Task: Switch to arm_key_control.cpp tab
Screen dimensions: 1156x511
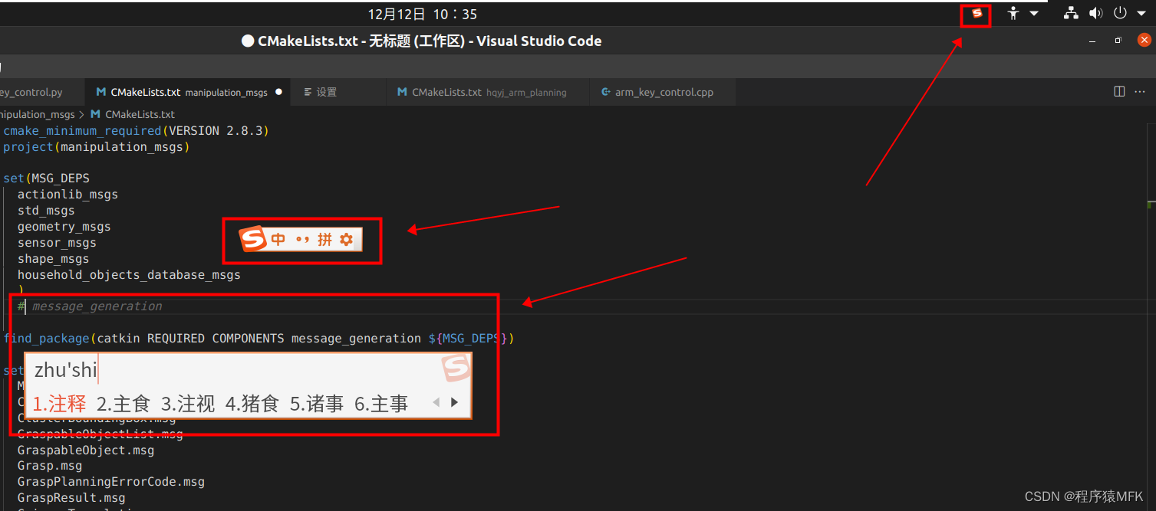Action: click(664, 92)
